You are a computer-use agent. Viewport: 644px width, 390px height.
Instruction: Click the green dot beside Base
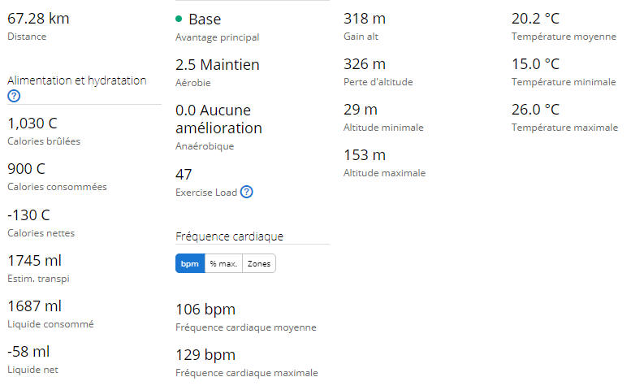[x=179, y=19]
